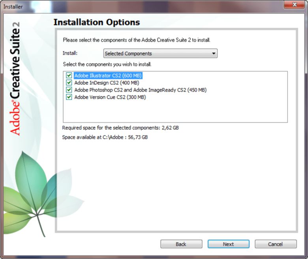
Task: Disable the Adobe Version Cue CS2 checkbox
Action: click(69, 97)
